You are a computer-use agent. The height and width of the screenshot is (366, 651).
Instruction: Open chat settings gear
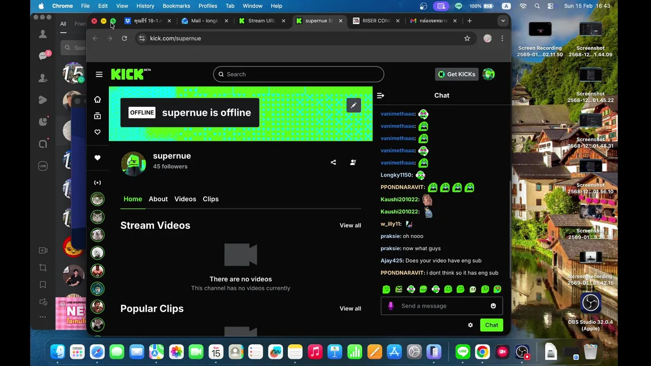pos(470,325)
